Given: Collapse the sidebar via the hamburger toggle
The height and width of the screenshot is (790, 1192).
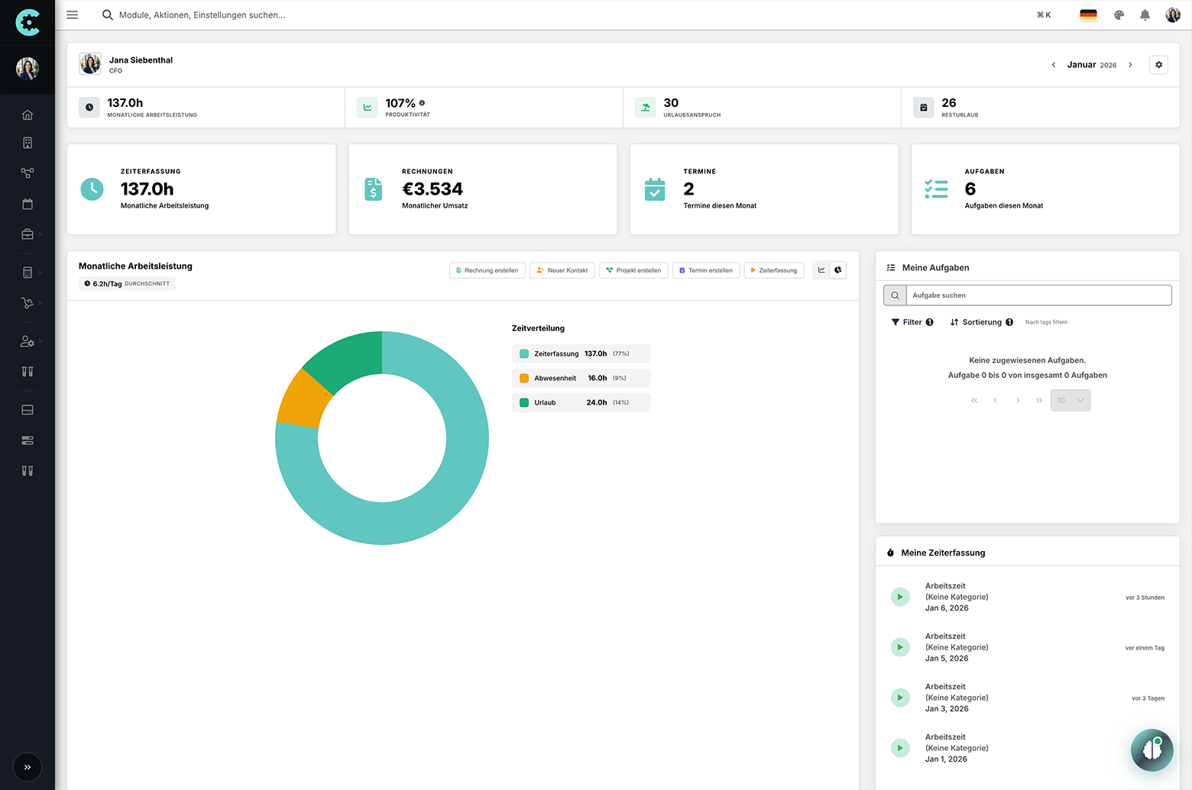Looking at the screenshot, I should tap(72, 15).
